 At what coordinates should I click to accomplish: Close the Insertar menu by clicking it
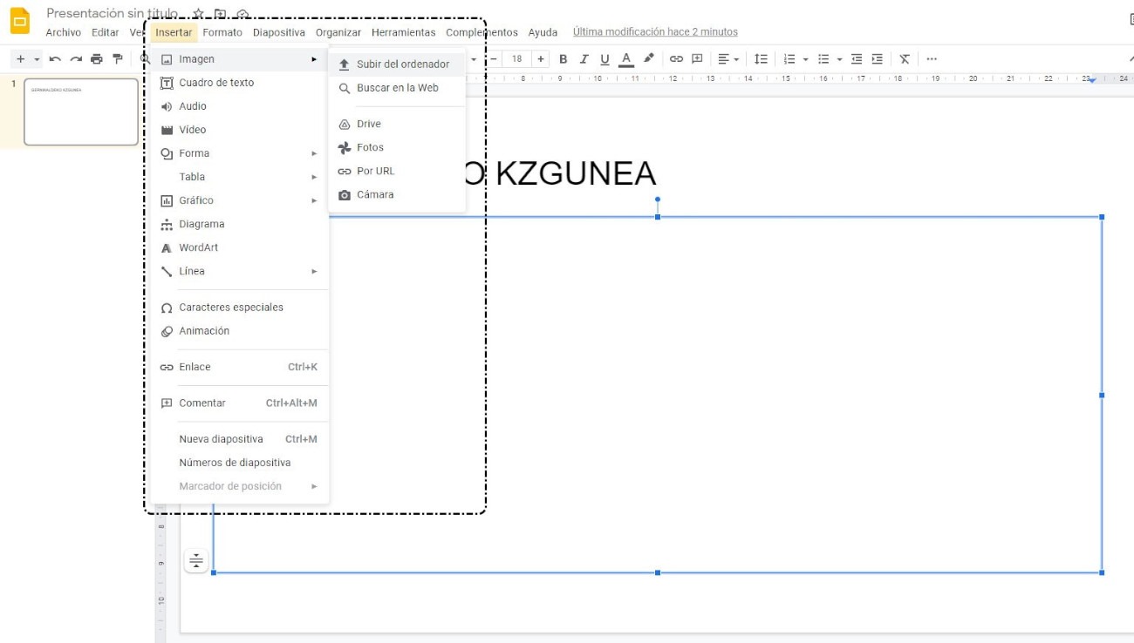[x=174, y=32]
